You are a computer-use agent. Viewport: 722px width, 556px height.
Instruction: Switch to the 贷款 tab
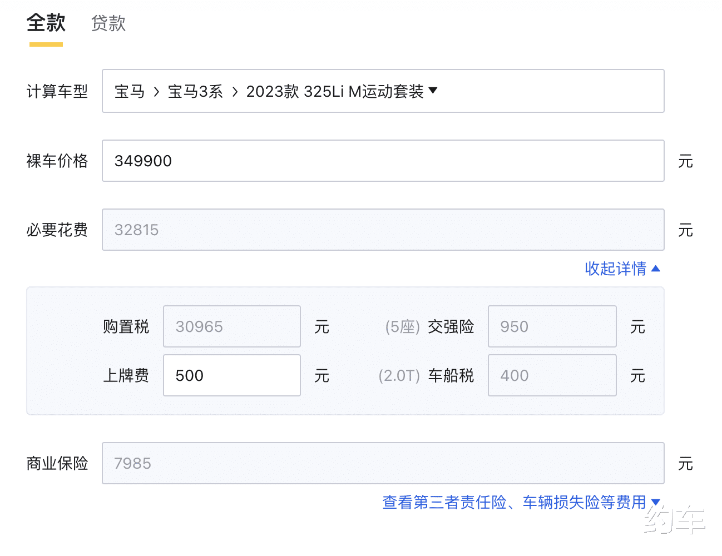108,23
